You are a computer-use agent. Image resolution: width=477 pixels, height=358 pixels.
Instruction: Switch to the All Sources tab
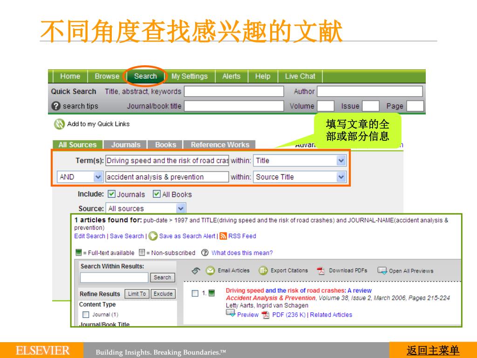[x=78, y=145]
